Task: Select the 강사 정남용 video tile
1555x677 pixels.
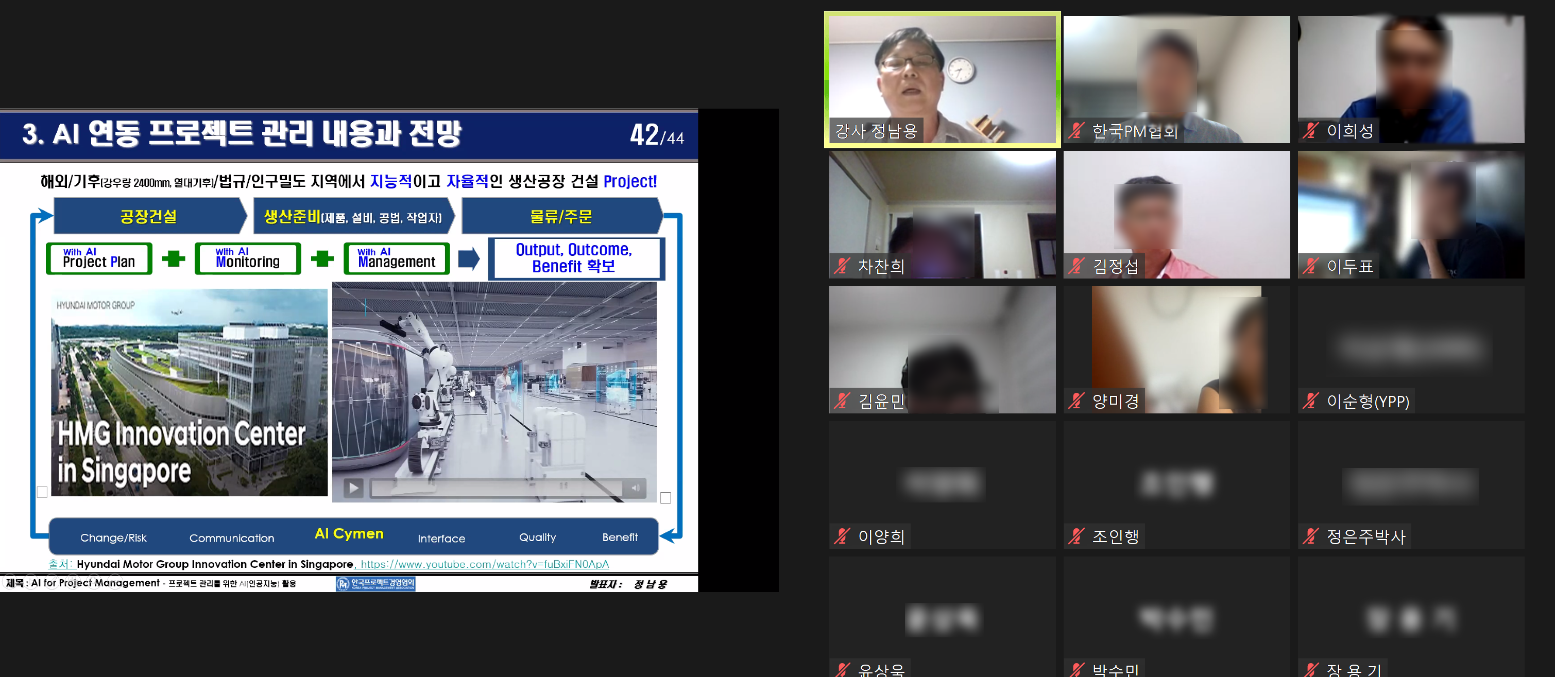Action: [942, 80]
